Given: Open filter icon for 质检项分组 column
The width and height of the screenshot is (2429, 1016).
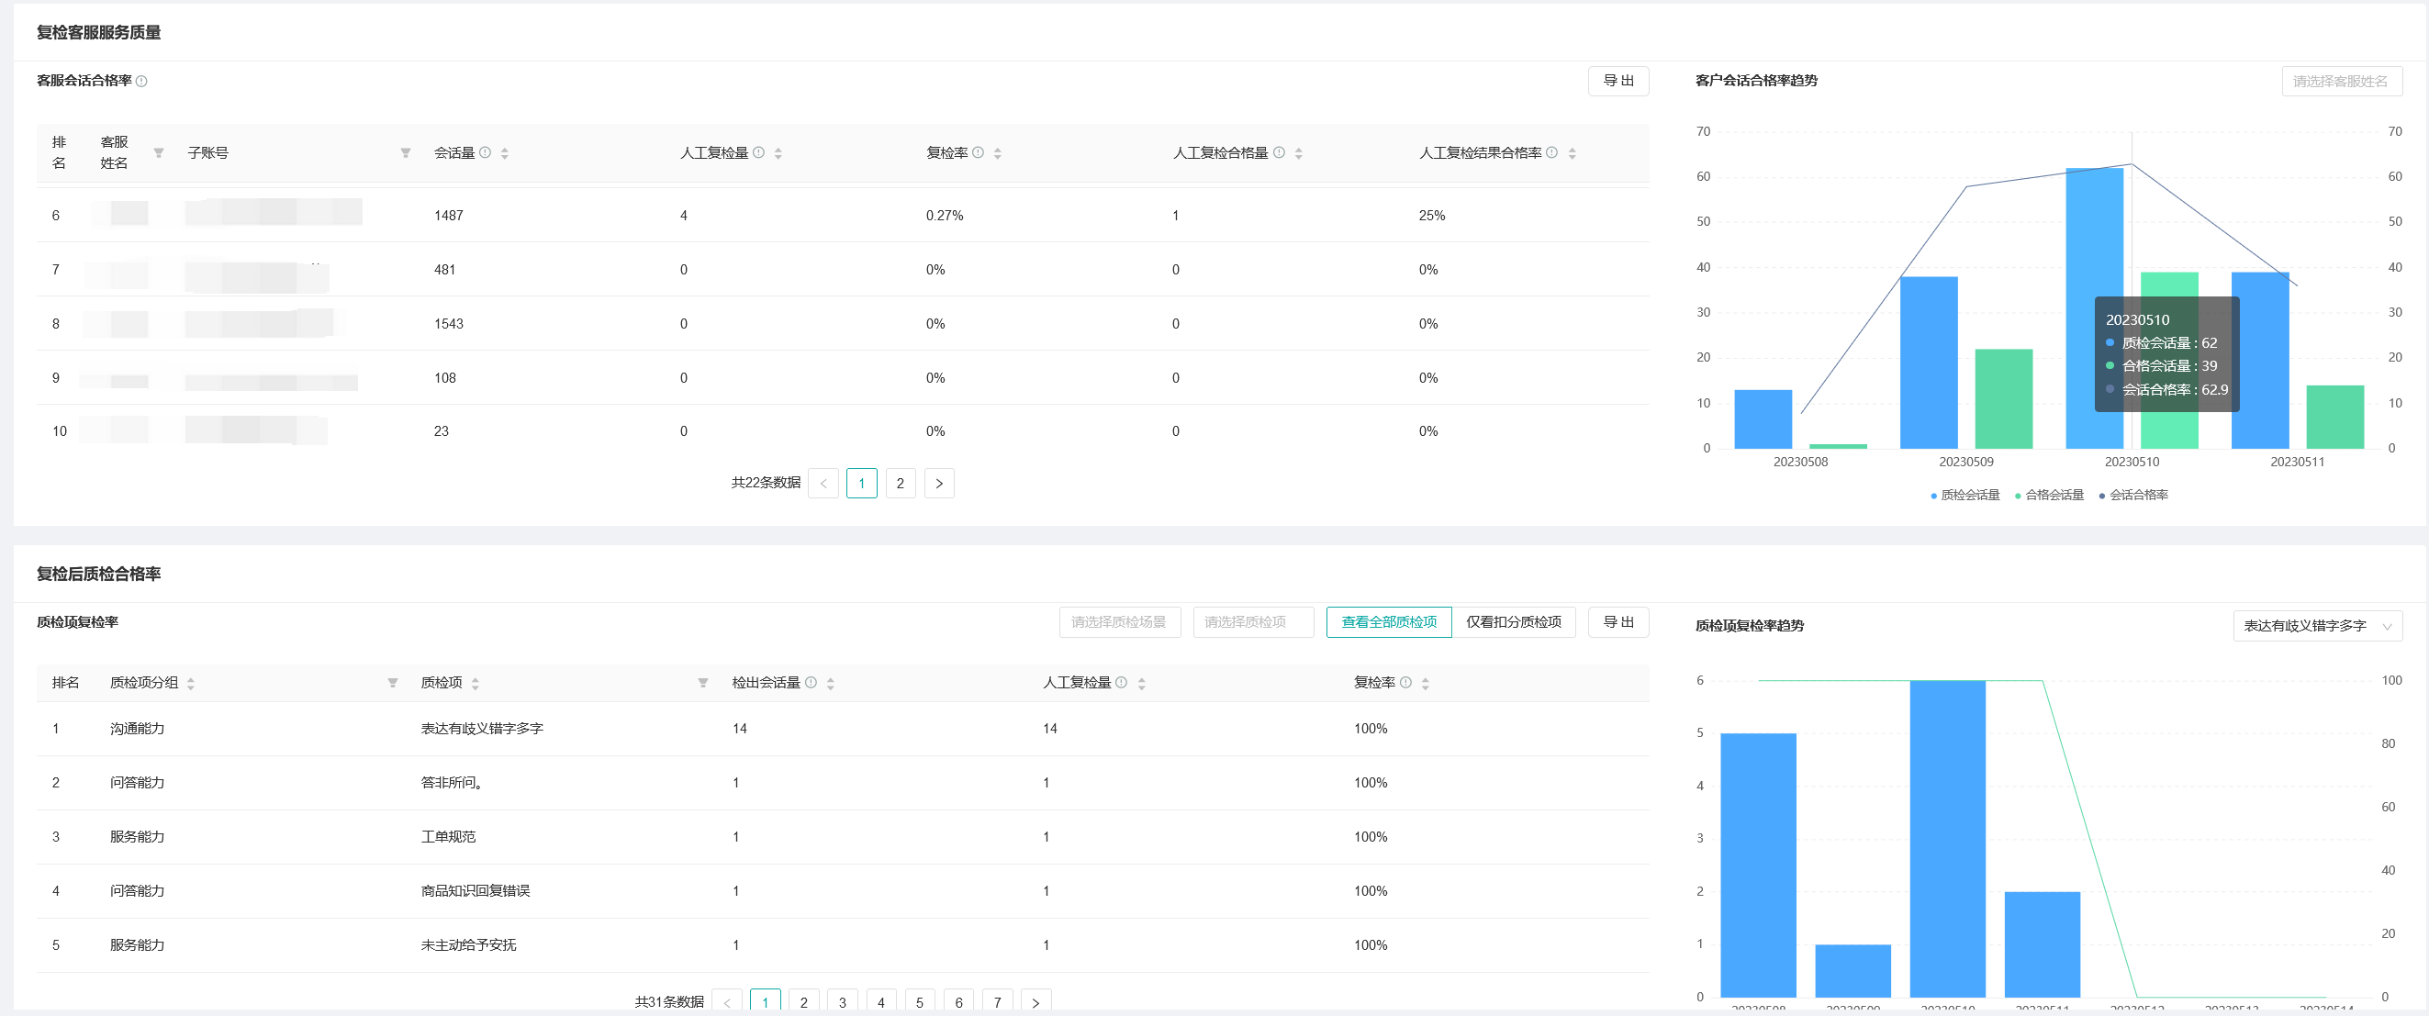Looking at the screenshot, I should click(392, 682).
